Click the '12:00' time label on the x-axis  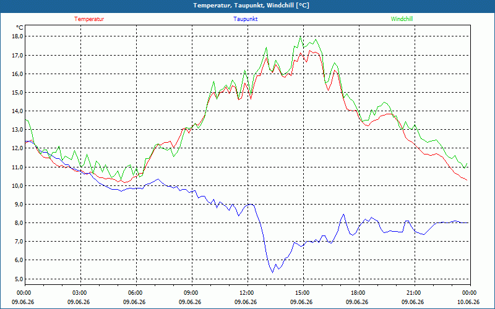(246, 293)
